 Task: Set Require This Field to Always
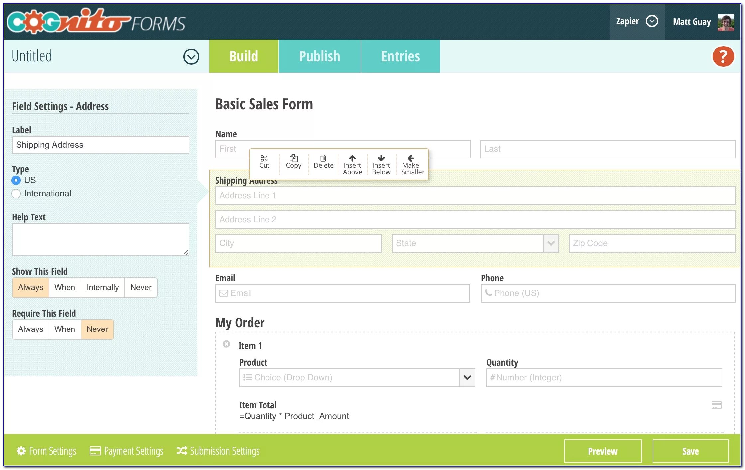(x=31, y=329)
